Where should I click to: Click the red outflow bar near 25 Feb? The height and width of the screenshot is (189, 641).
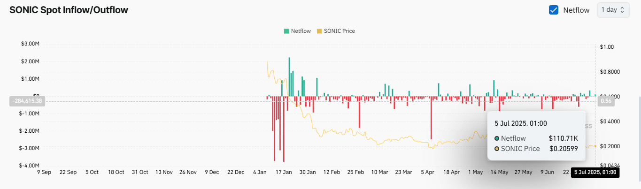(359, 112)
